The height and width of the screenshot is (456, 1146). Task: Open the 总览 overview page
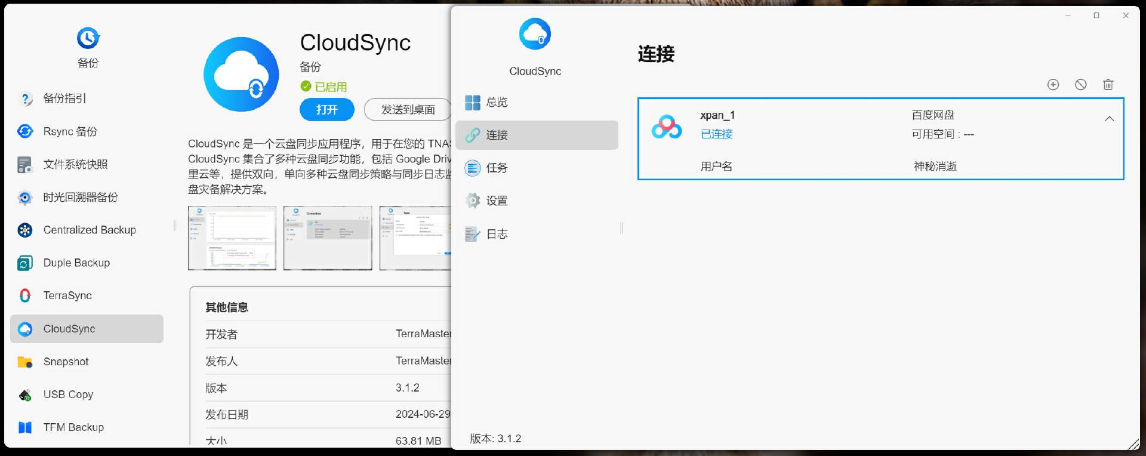click(x=537, y=102)
